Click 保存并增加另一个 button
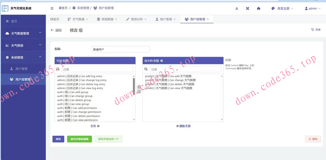The height and width of the screenshot is (160, 326). 108,139
